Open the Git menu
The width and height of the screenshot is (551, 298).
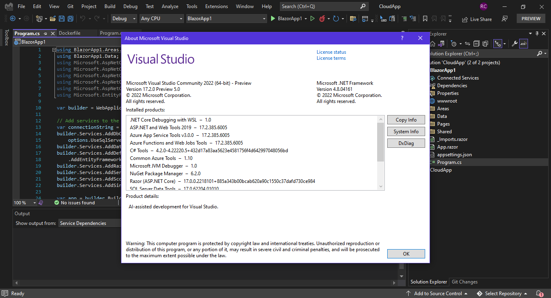click(x=70, y=6)
